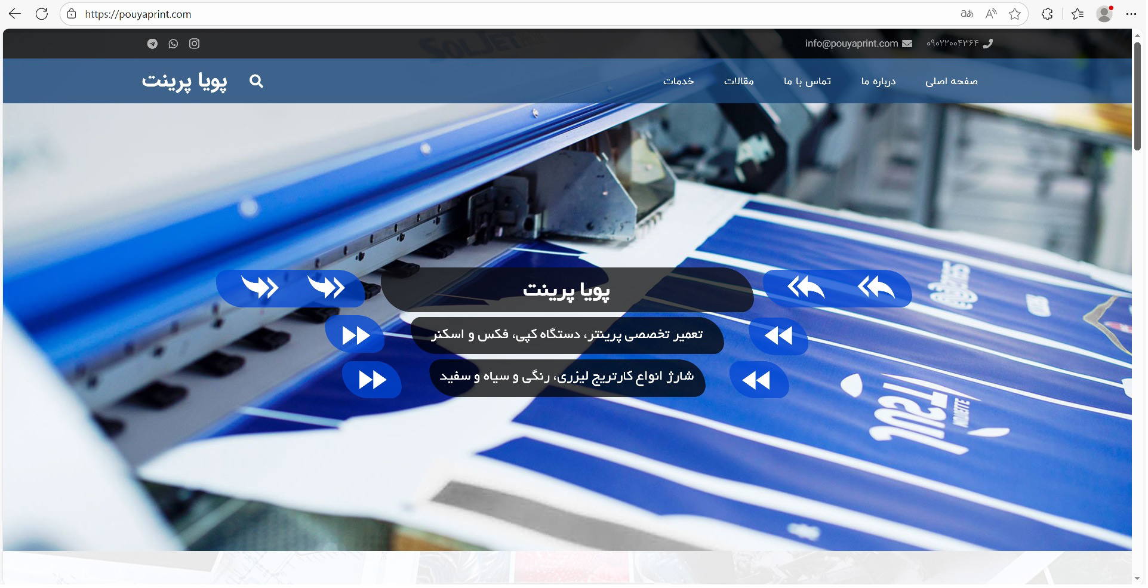Click the پویا پرینت site logo
This screenshot has width=1148, height=588.
184,81
